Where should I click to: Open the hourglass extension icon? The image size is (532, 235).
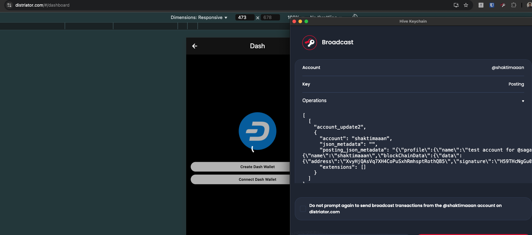coord(481,5)
